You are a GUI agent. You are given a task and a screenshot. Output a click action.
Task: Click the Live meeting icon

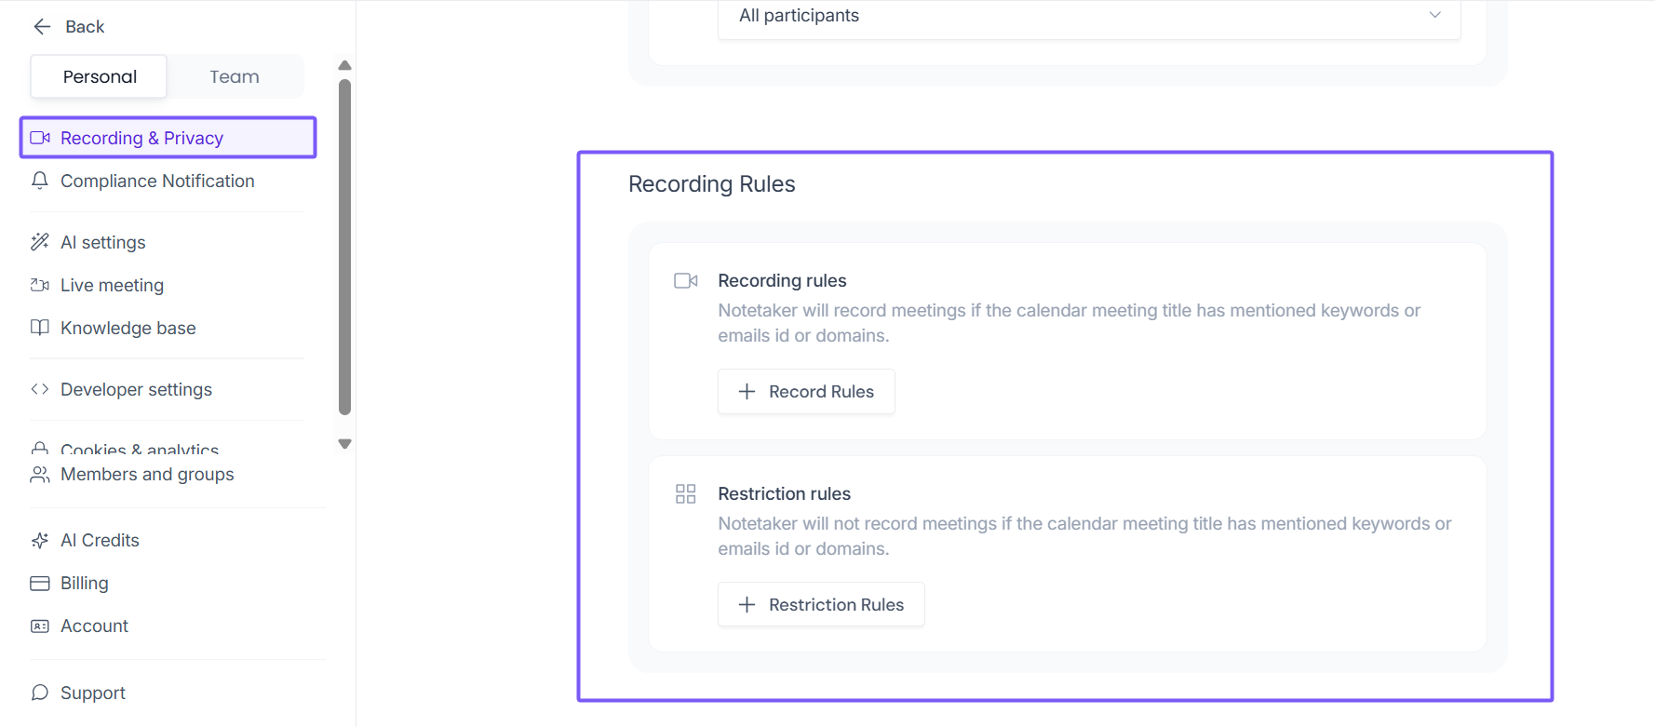tap(40, 285)
